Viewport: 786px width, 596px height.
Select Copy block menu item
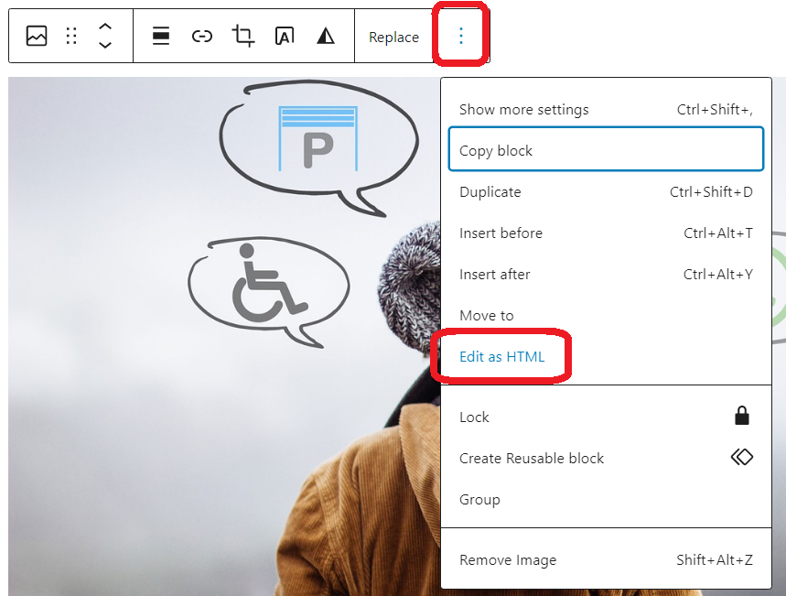(606, 149)
